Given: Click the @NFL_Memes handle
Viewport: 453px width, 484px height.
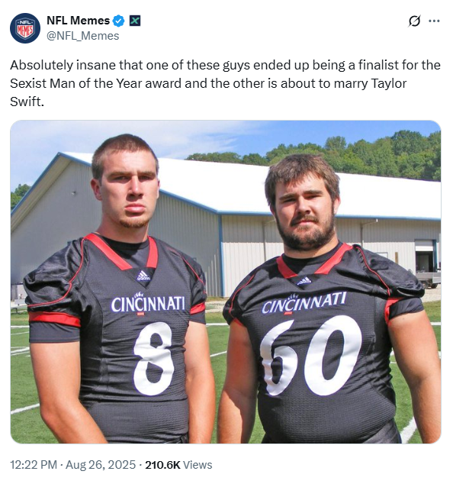Looking at the screenshot, I should point(82,36).
